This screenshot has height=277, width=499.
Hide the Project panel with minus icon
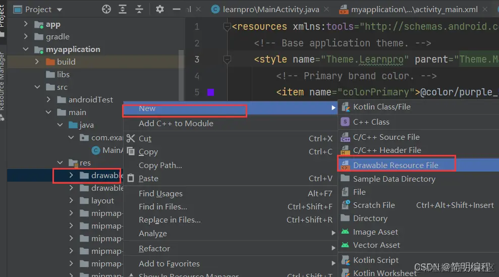(x=176, y=9)
